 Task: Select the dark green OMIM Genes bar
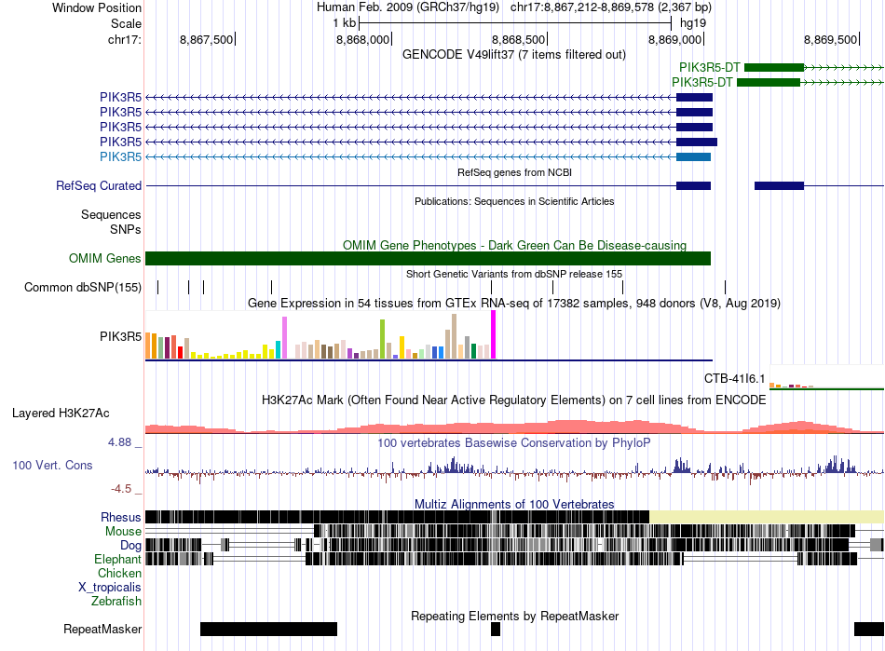428,258
